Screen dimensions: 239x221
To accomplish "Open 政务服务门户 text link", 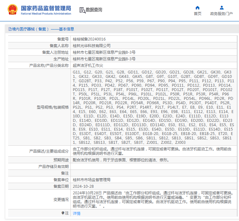I will 221,14.
